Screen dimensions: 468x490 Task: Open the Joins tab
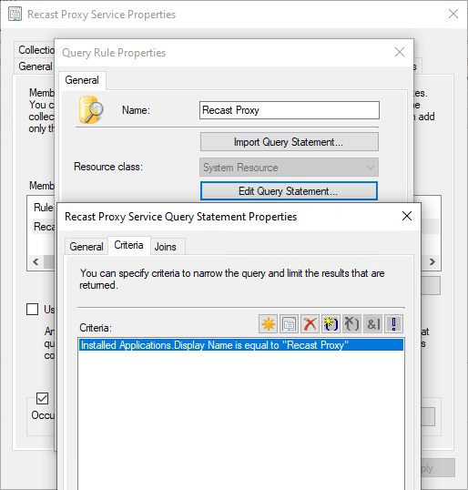166,247
